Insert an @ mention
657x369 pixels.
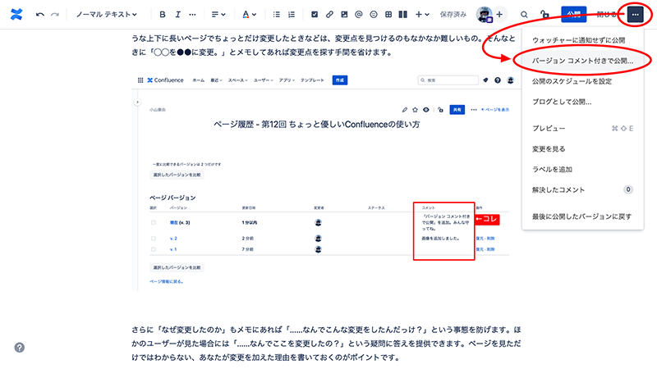coord(359,15)
